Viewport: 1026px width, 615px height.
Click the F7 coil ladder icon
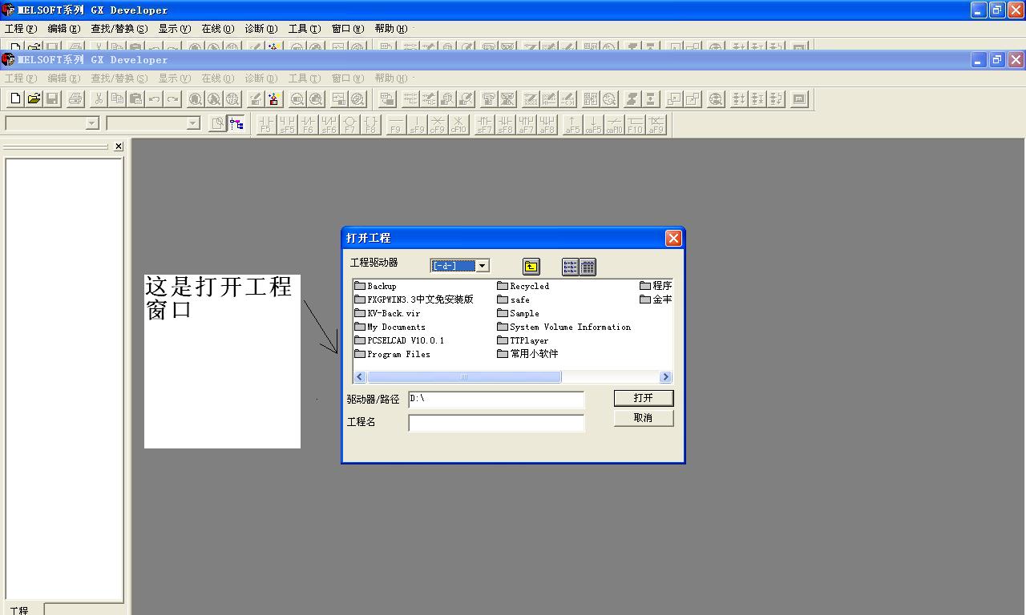tap(349, 124)
